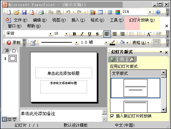This screenshot has width=171, height=129.
Task: Open Help with the question mark icon
Action: (158, 12)
